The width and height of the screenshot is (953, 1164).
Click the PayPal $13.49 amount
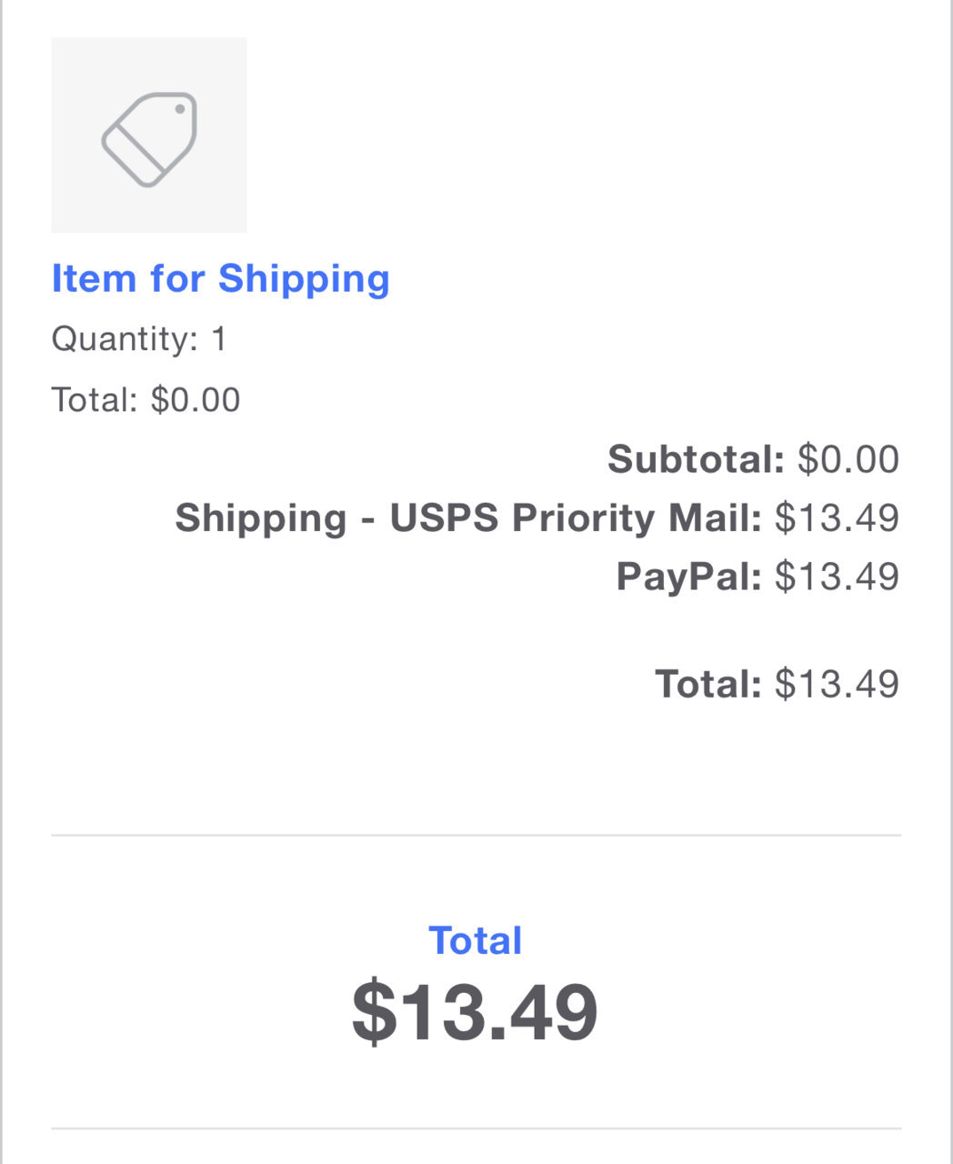coord(837,577)
